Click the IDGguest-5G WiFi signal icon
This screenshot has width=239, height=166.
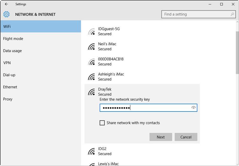click(x=92, y=31)
